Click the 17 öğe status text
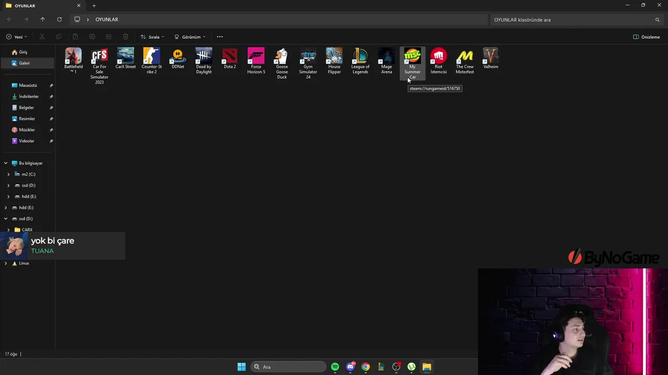This screenshot has height=375, width=668. [x=11, y=354]
